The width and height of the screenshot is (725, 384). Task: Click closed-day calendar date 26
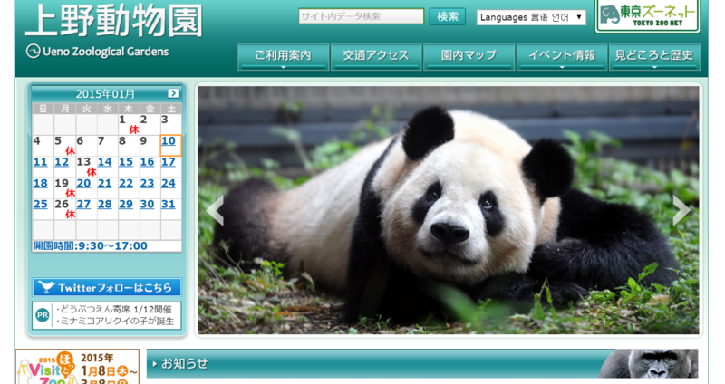point(62,205)
